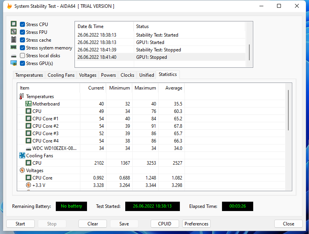Screen dimensions: 309x234
Task: Click the AIDA64 flame icon in title bar
Action: pos(9,6)
